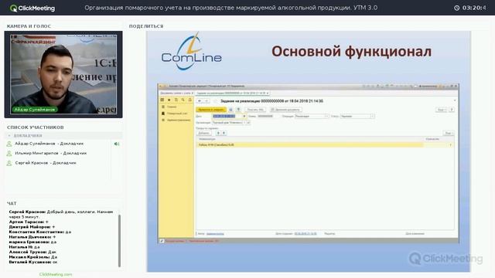Move the goods row up arrow
Image resolution: width=495 pixels, height=278 pixels.
218,133
